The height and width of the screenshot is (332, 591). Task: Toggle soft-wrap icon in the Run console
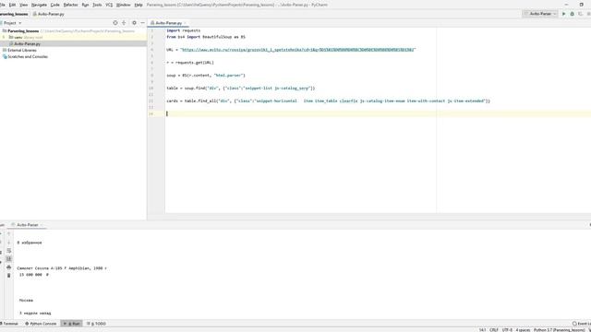point(9,251)
